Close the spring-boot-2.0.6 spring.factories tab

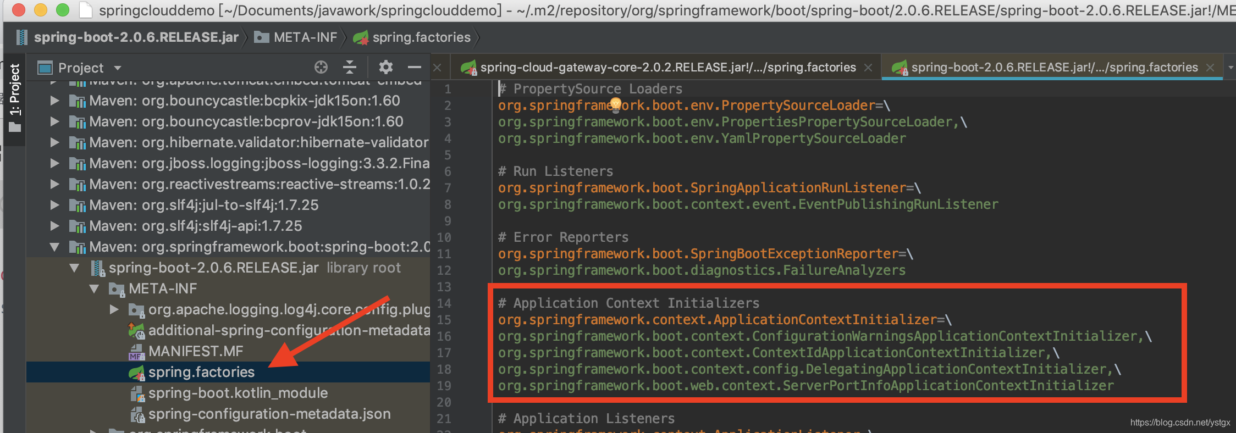tap(1210, 68)
